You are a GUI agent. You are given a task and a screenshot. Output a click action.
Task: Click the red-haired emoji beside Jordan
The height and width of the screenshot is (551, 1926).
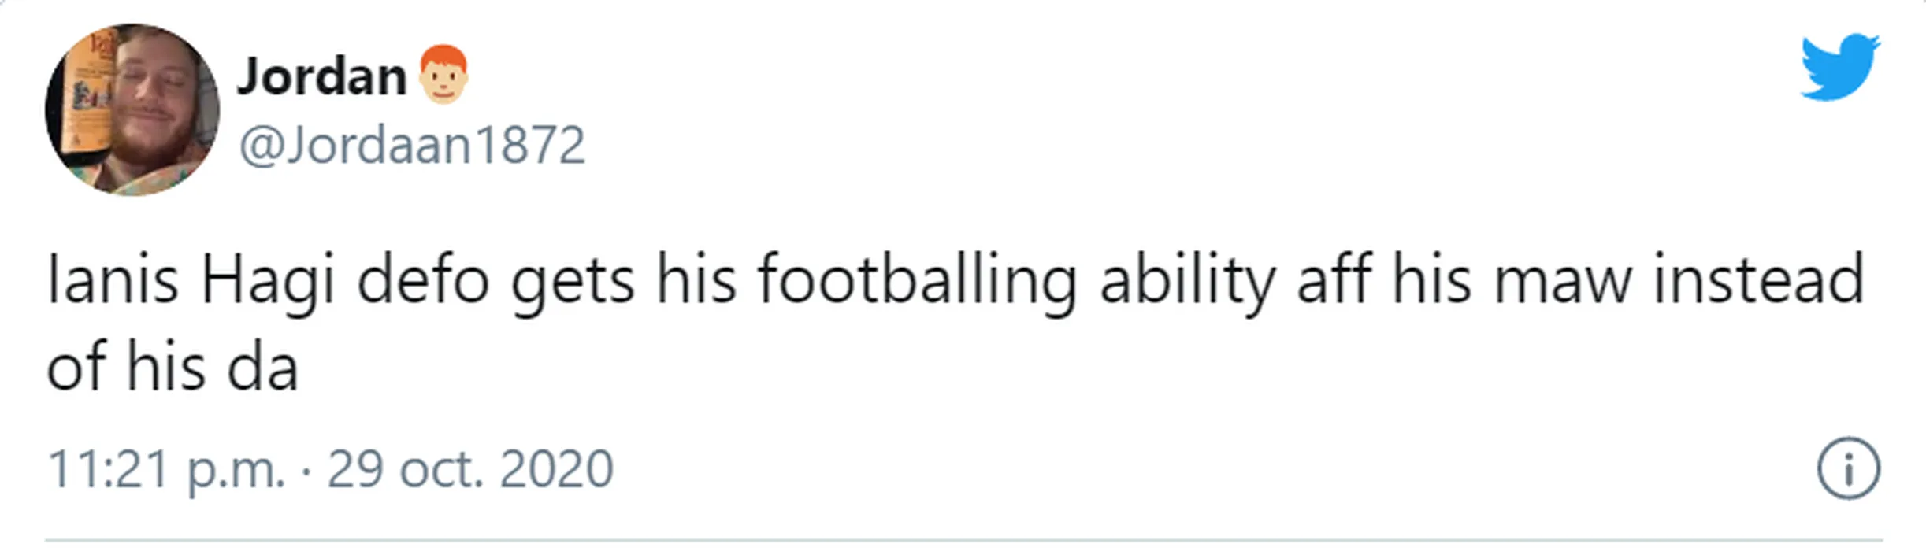(x=443, y=74)
